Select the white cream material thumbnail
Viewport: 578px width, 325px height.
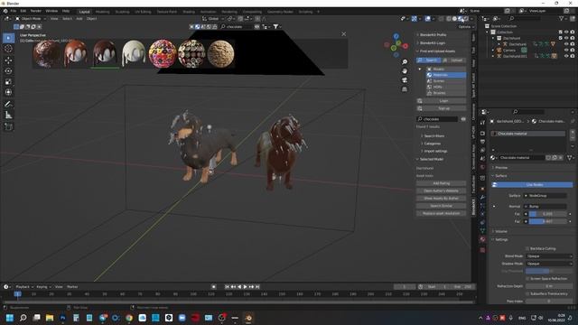[134, 54]
